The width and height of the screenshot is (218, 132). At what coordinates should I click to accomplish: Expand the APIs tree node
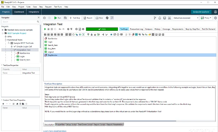click(5, 36)
